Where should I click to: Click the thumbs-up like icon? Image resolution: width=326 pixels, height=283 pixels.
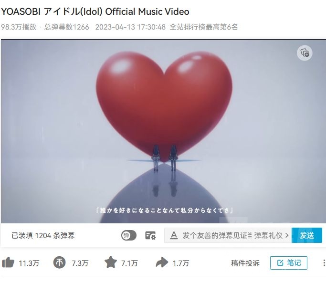8,262
